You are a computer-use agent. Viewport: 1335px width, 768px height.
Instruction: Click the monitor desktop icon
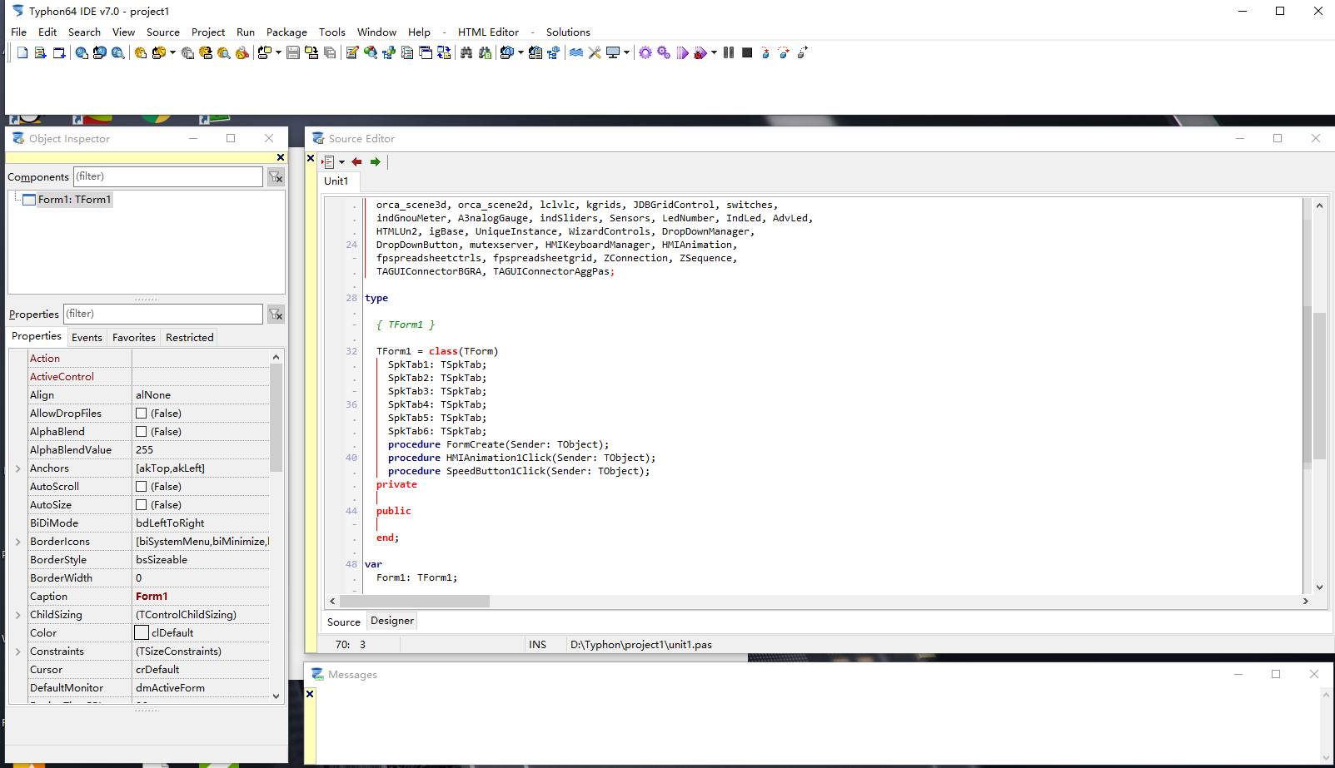(x=613, y=52)
